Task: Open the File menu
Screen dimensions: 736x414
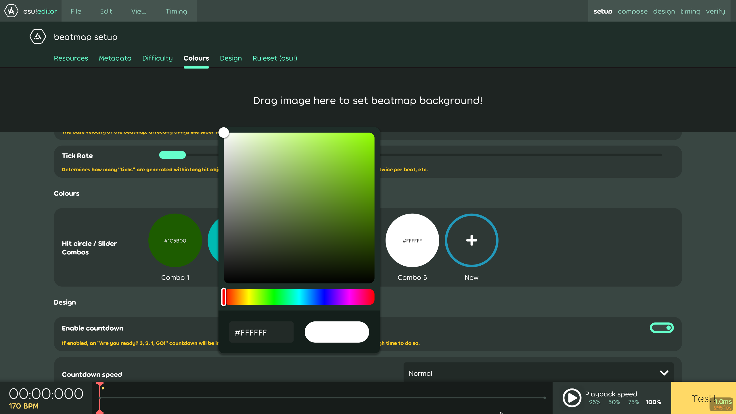Action: [76, 11]
